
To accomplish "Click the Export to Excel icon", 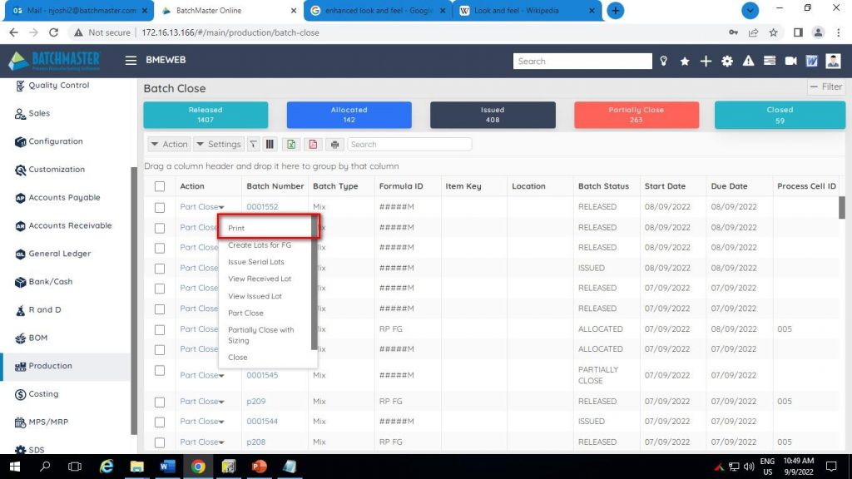I will point(291,145).
